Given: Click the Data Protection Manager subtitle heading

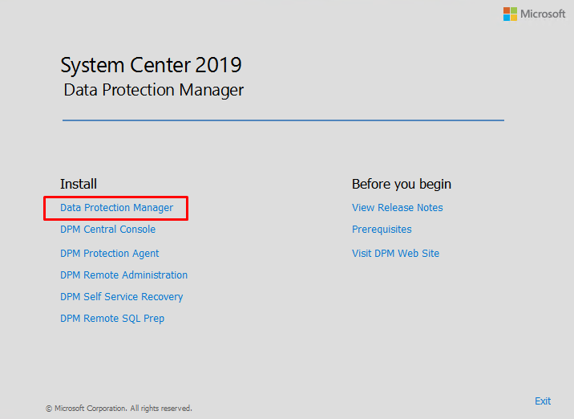Looking at the screenshot, I should (x=153, y=90).
